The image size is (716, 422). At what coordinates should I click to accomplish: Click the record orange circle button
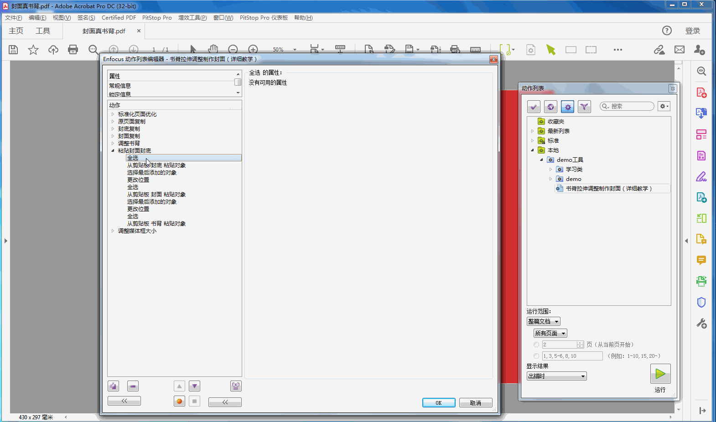179,401
